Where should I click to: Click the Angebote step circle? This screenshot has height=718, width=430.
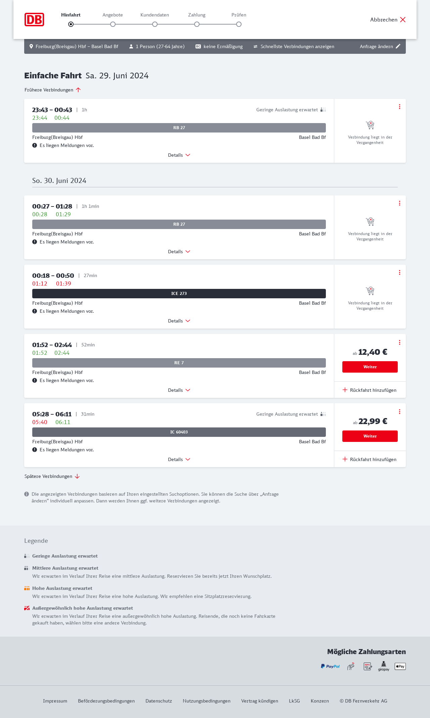(x=113, y=24)
